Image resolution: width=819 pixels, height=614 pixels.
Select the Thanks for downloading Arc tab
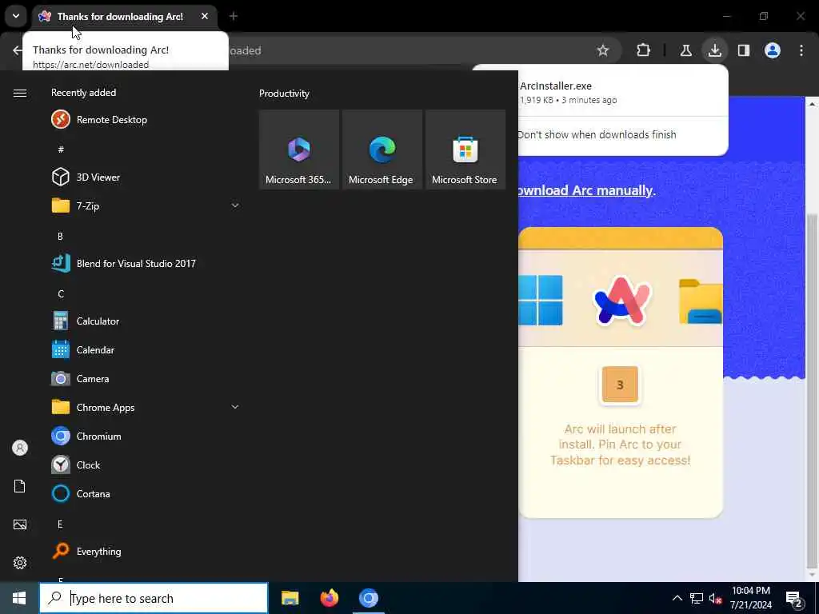point(120,17)
